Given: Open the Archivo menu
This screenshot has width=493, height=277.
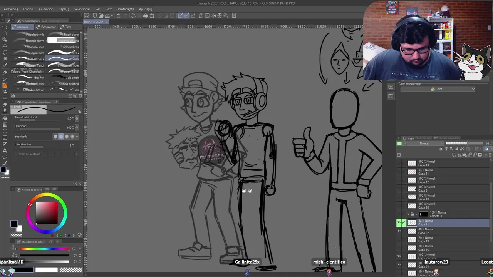Looking at the screenshot, I should coord(11,9).
